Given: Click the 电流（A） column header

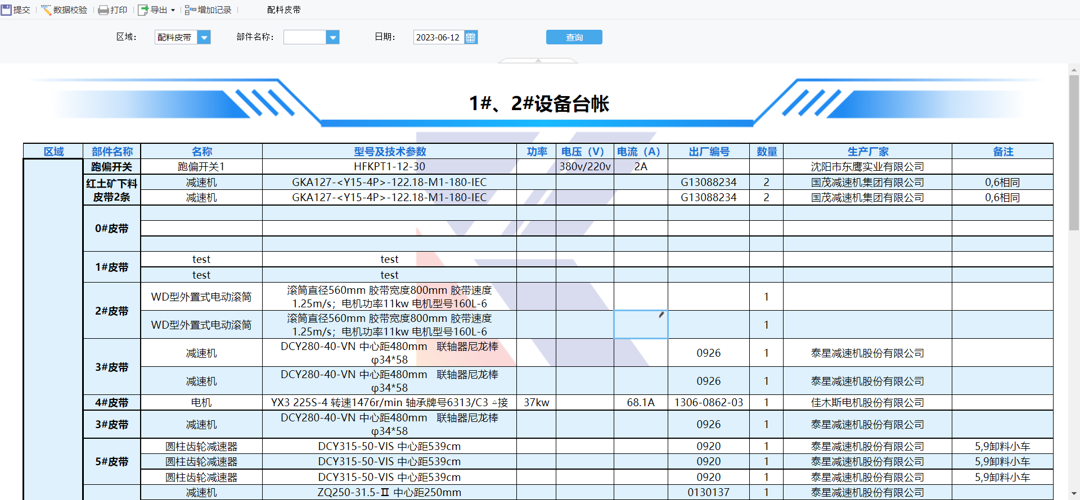Looking at the screenshot, I should tap(641, 151).
